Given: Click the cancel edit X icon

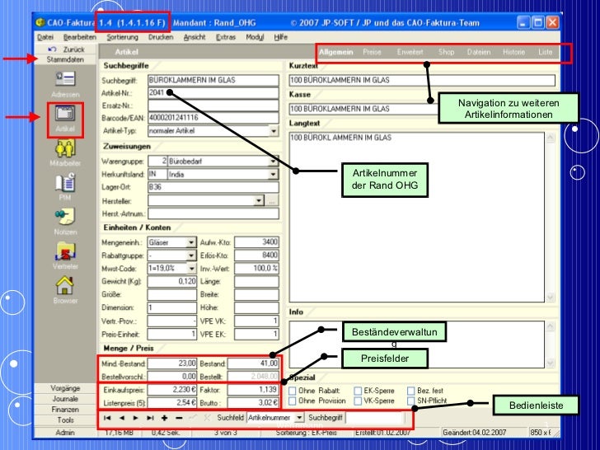Looking at the screenshot, I should (x=207, y=418).
